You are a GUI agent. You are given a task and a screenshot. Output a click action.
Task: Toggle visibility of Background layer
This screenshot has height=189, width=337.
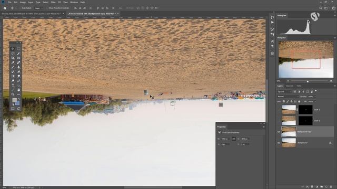279,143
